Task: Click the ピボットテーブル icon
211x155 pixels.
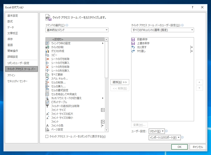Action: [x=47, y=102]
